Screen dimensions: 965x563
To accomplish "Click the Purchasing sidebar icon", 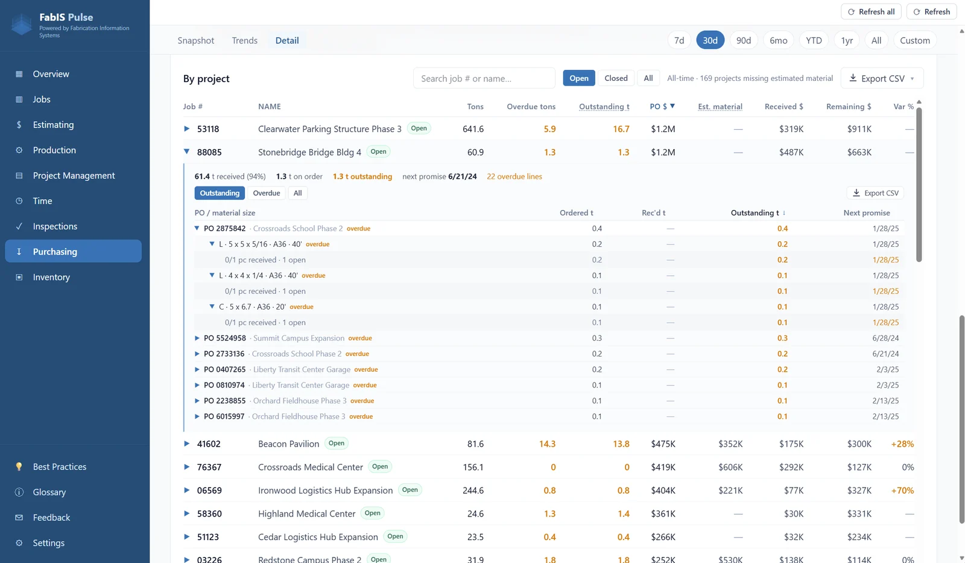I will [x=19, y=252].
